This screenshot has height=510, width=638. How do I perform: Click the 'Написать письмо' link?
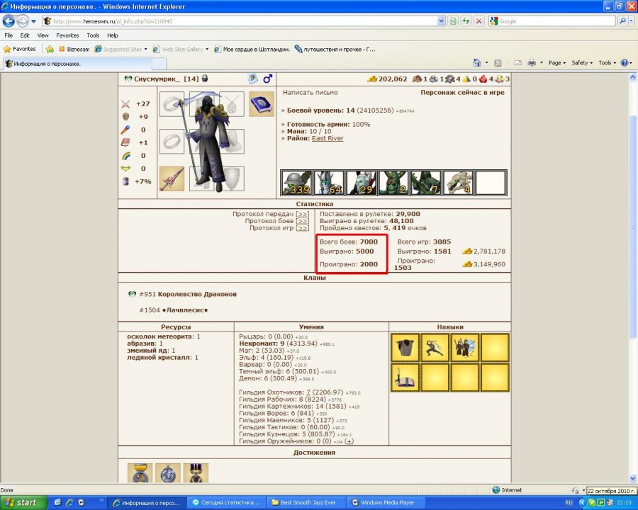310,93
